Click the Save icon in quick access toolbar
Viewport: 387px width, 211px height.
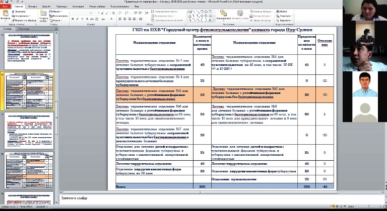click(x=7, y=2)
